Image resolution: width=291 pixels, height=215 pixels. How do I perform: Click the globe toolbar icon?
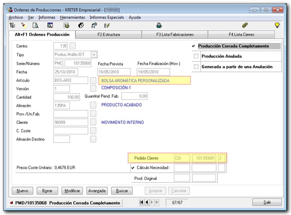click(x=81, y=25)
